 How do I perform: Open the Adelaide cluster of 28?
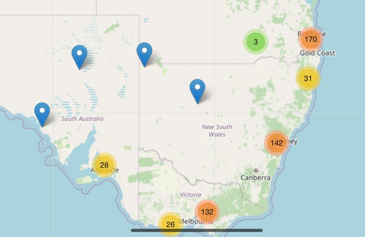click(x=104, y=165)
